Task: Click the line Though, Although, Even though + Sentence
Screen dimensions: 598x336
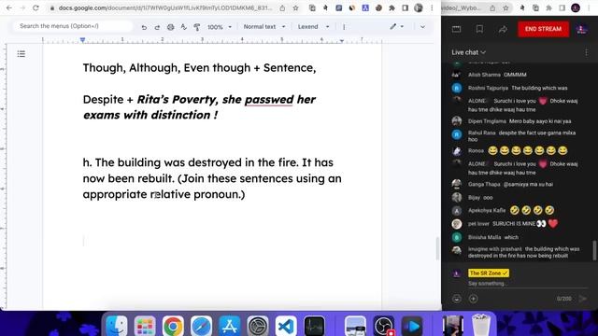Action: click(x=199, y=68)
